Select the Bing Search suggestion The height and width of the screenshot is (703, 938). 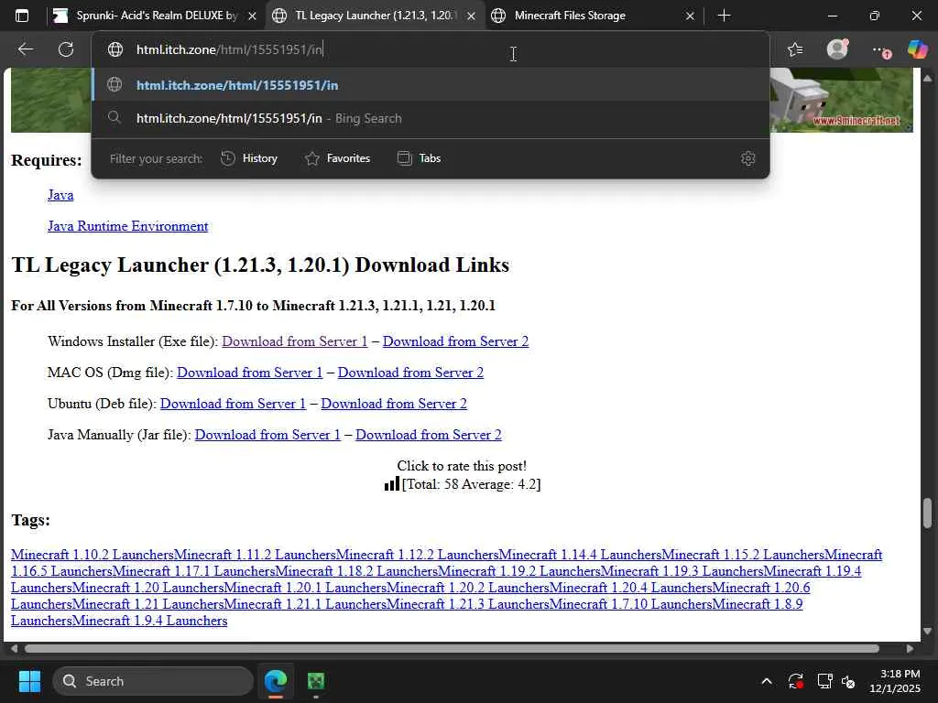point(431,118)
